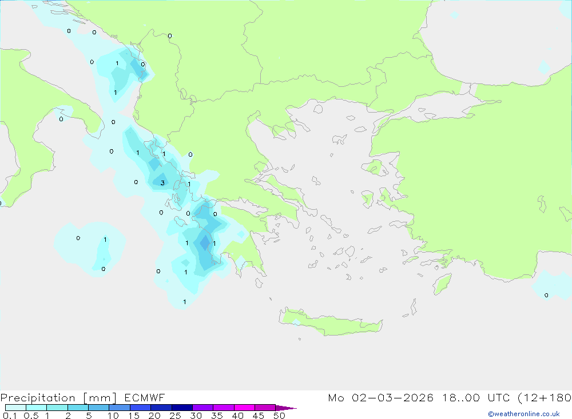Image resolution: width=572 pixels, height=419 pixels.
Task: Click the legend label '15'
Action: coord(134,416)
